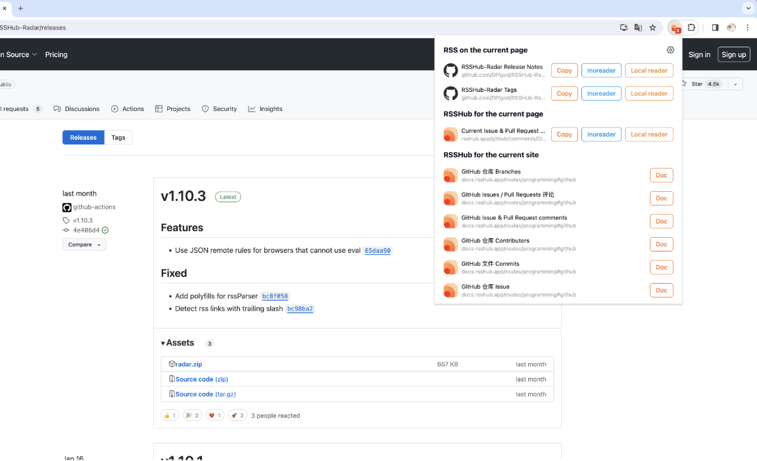
Task: Copy the RSSHub-Radar Release Notes feed
Action: pos(564,70)
